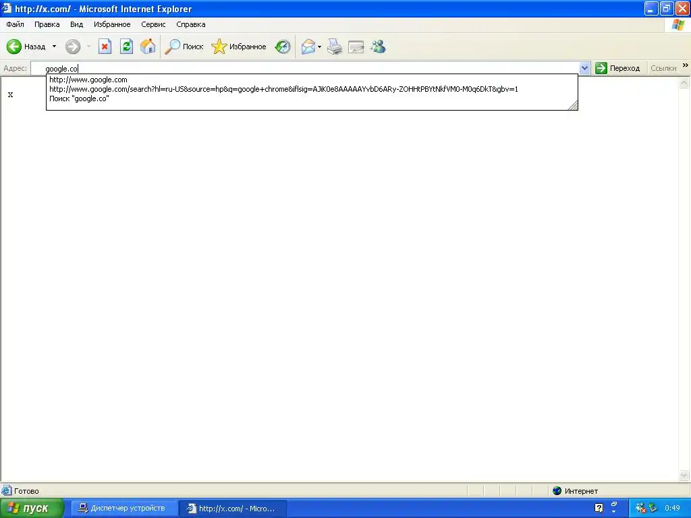691x518 pixels.
Task: Click the Mail envelope icon
Action: tap(308, 47)
